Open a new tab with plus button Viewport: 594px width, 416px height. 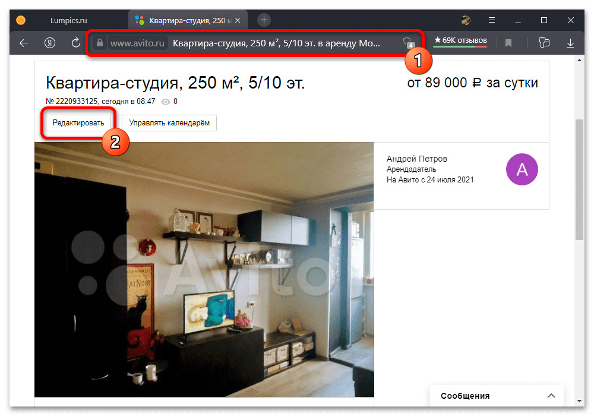(264, 20)
